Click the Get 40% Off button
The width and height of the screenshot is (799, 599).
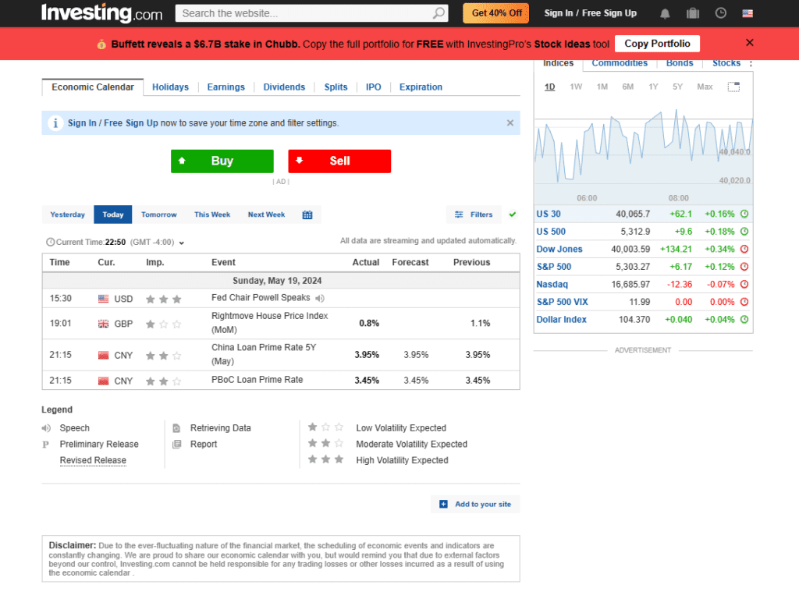pyautogui.click(x=495, y=13)
